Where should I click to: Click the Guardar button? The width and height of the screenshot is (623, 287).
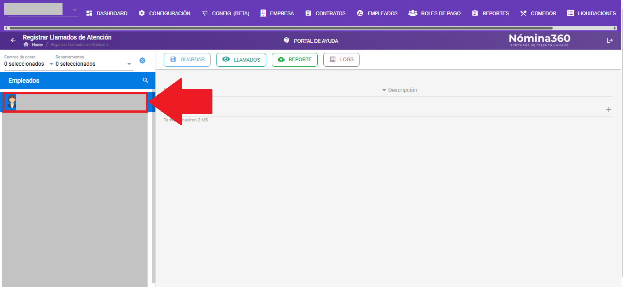[187, 60]
